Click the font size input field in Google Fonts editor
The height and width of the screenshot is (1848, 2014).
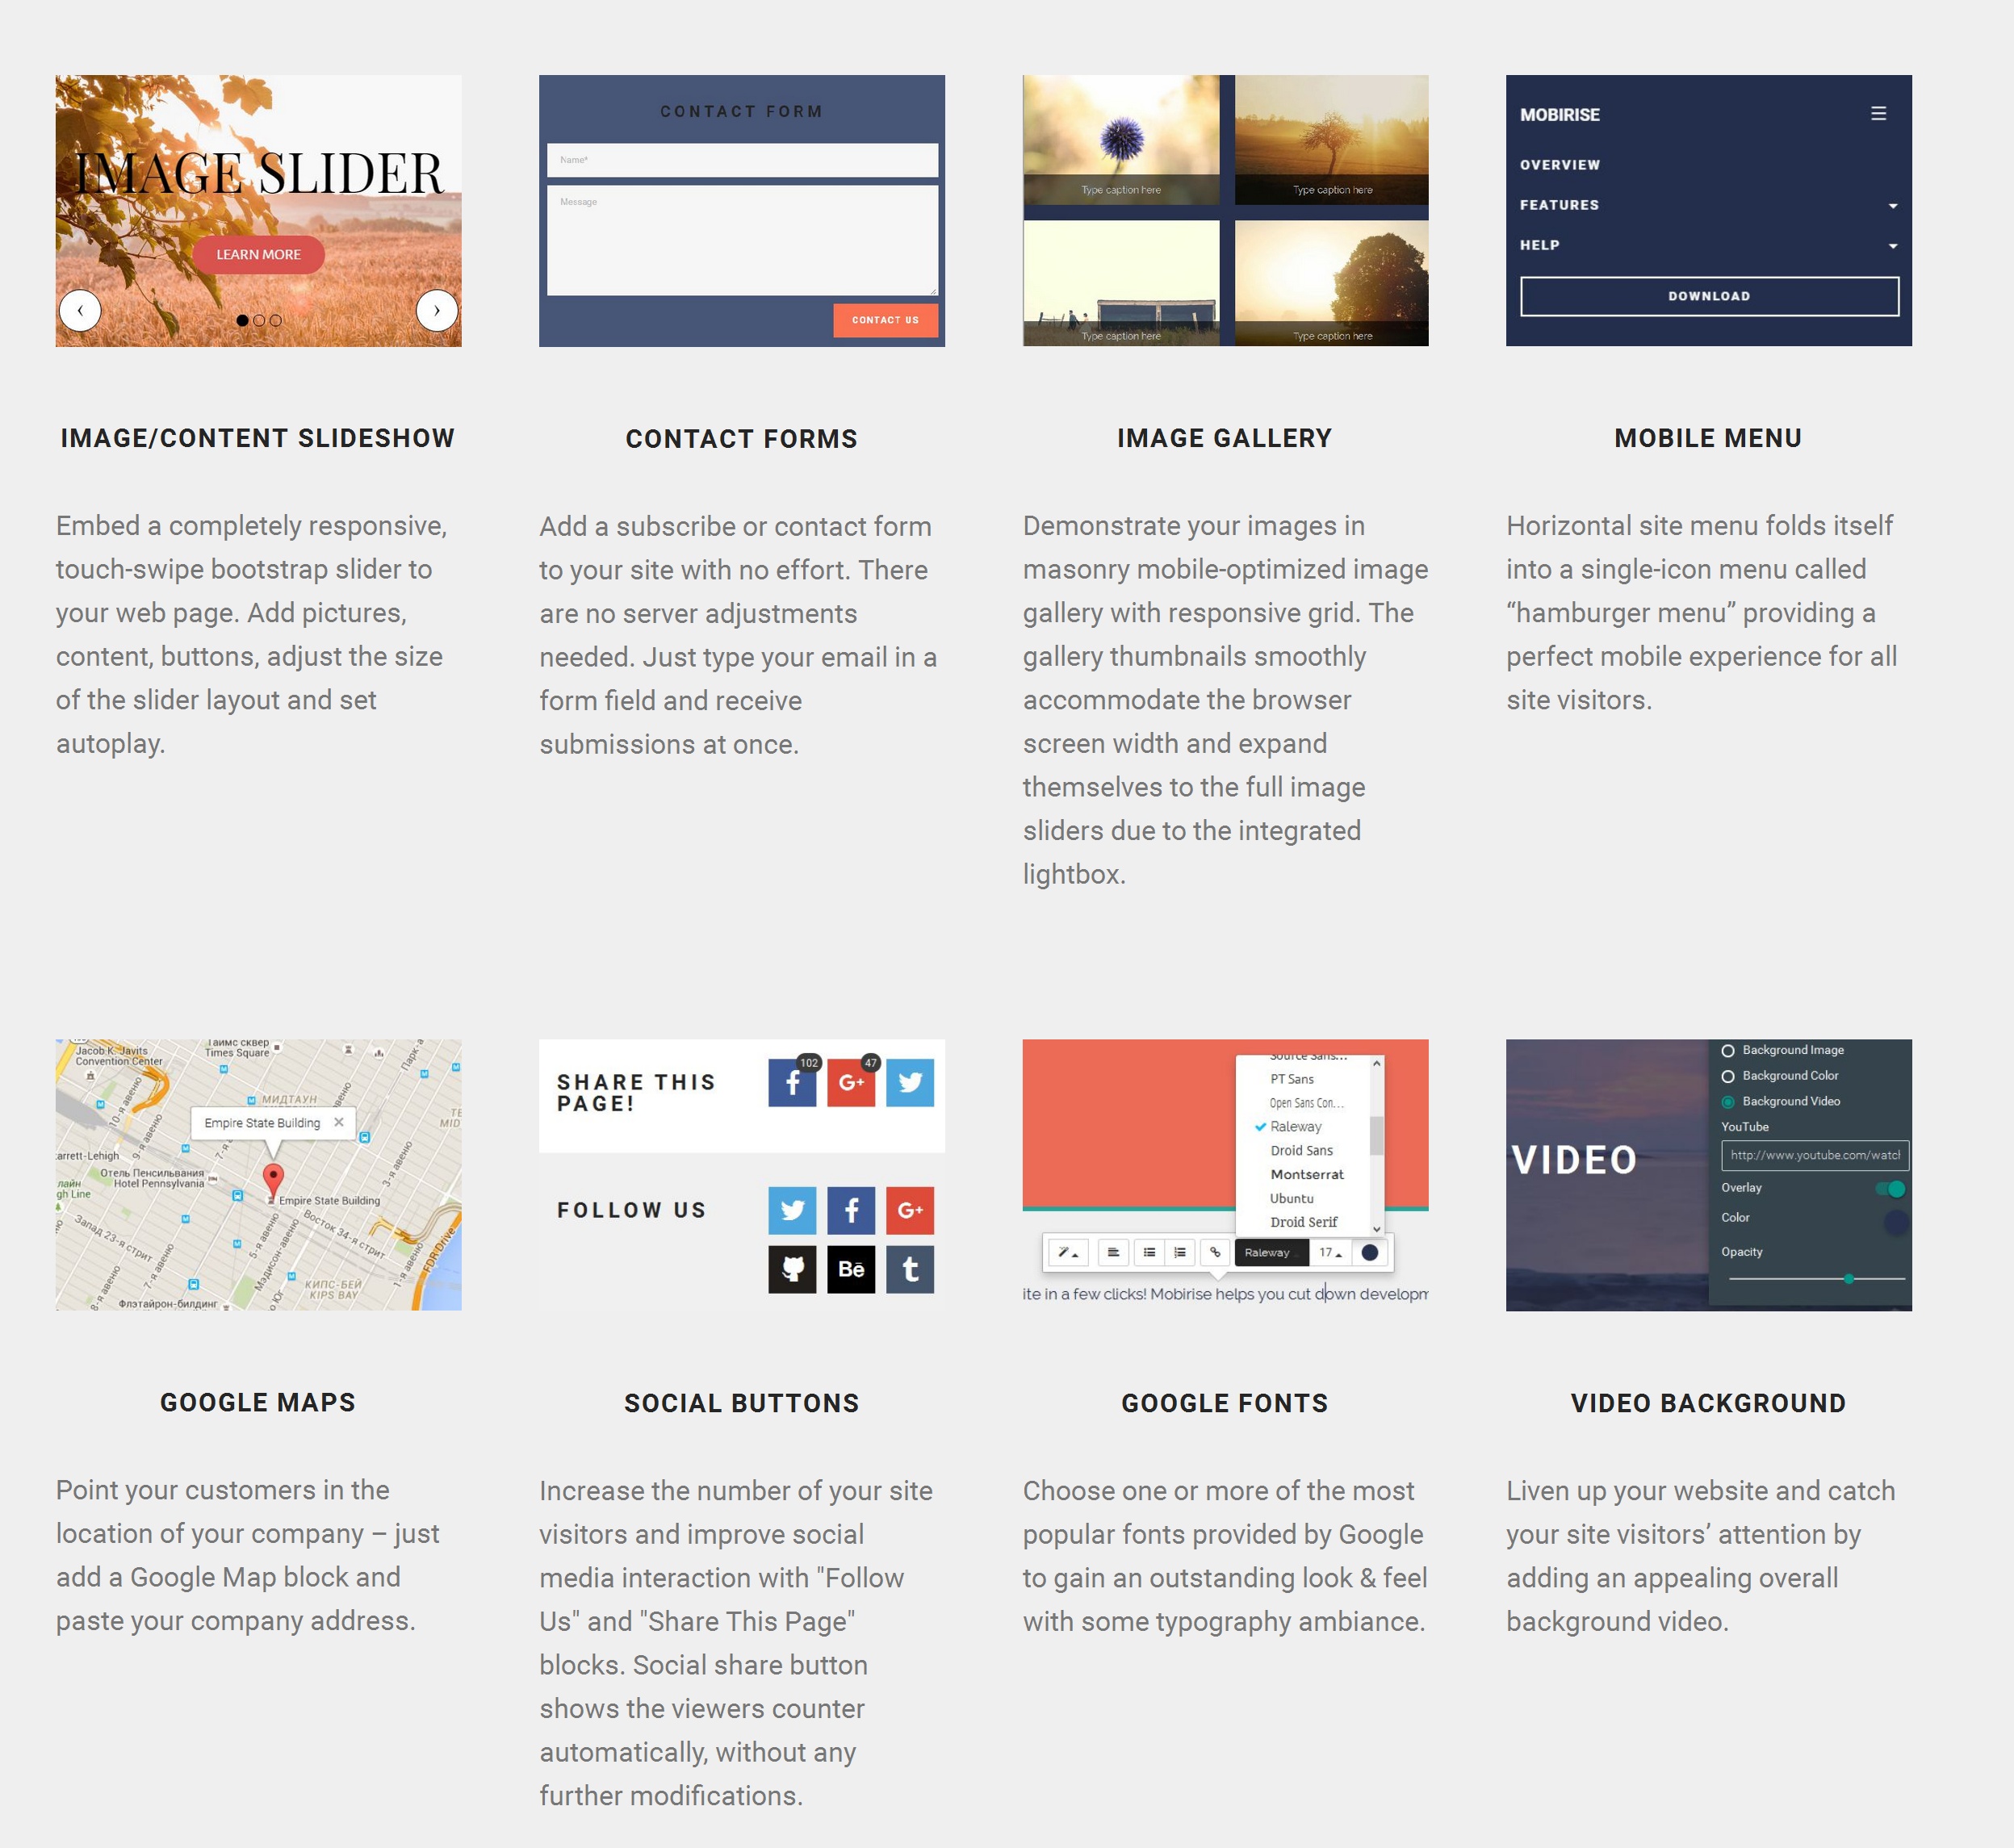pyautogui.click(x=1326, y=1252)
